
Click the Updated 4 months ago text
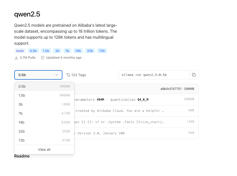coord(64,58)
